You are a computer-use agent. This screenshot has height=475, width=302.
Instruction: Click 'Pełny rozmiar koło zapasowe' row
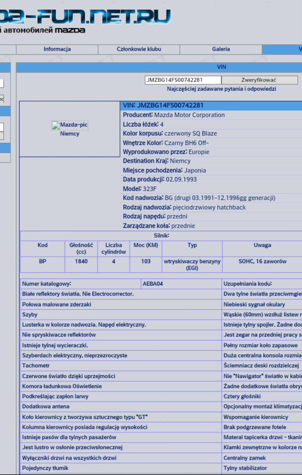[262, 345]
